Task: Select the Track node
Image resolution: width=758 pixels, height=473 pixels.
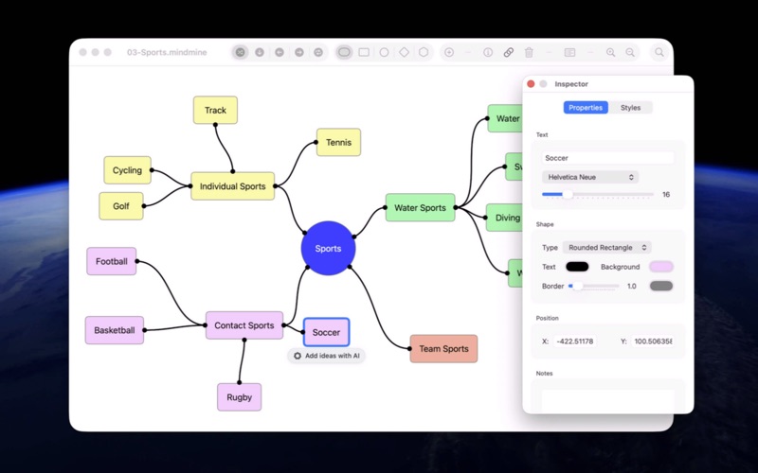Action: click(x=215, y=110)
